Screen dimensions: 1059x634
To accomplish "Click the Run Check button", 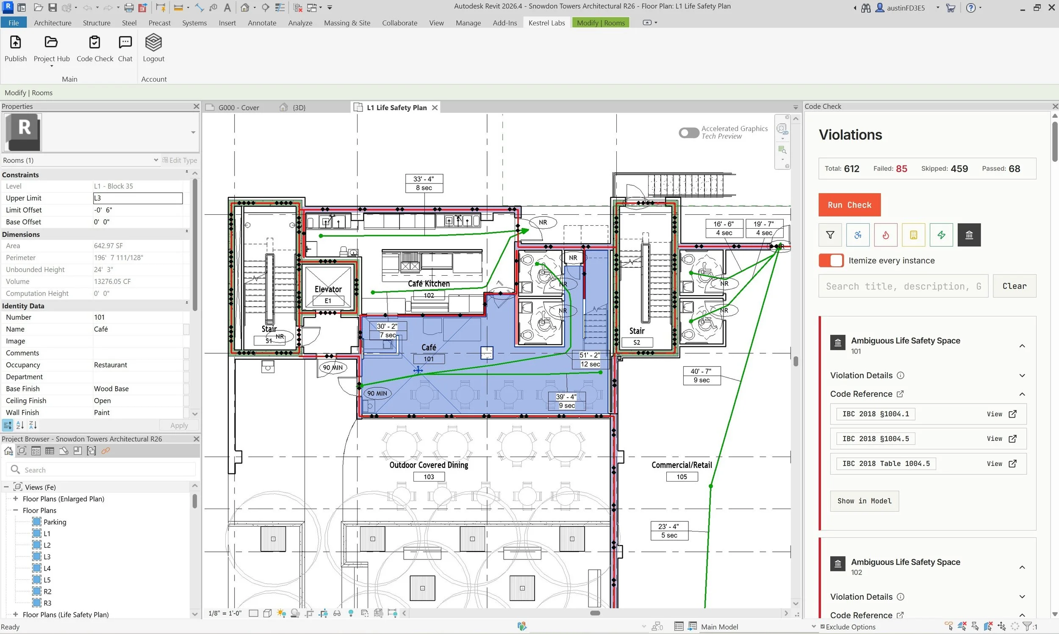I will pyautogui.click(x=849, y=205).
